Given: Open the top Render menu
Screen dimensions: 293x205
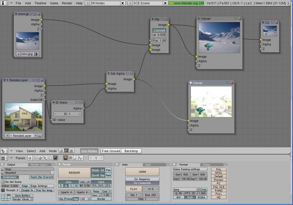Looking at the screenshot, I should tap(67, 3).
